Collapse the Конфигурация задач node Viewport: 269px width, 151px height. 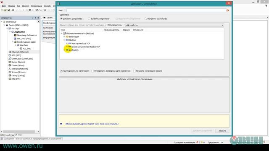coord(13,42)
